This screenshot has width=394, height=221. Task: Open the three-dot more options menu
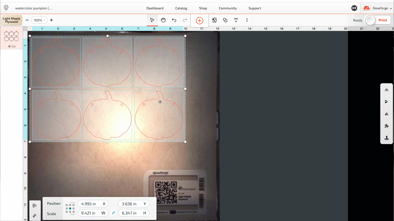pyautogui.click(x=247, y=20)
